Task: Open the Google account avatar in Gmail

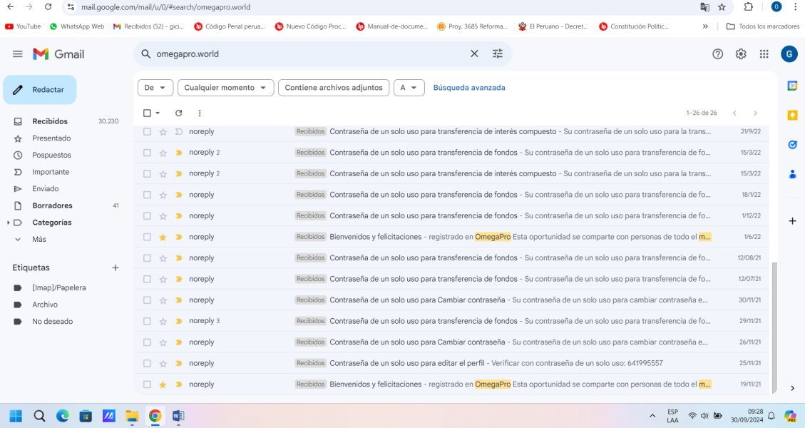Action: 789,54
